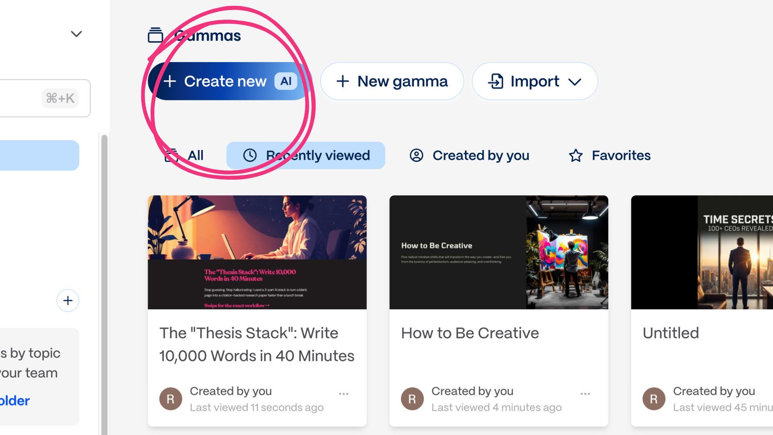Click the R avatar on Untitled card
This screenshot has width=773, height=435.
tap(653, 399)
